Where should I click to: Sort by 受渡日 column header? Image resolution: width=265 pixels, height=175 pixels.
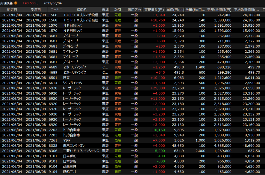pos(36,10)
